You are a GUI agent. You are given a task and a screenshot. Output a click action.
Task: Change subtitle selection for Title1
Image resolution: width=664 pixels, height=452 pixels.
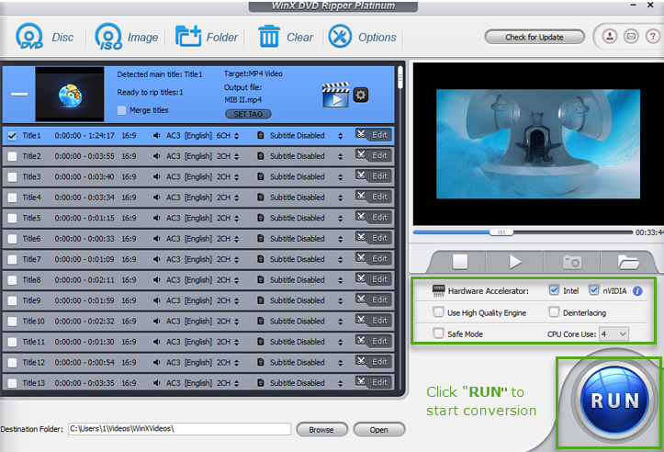click(340, 136)
